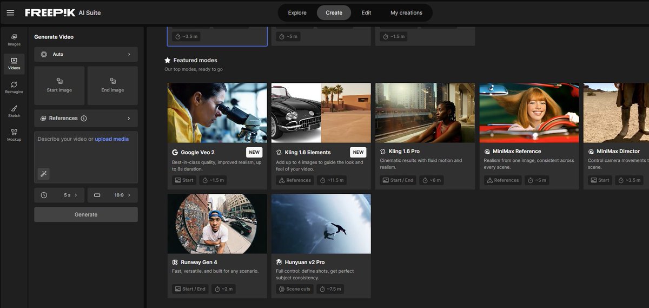Select the Kling 1.6 Pro thumbnail
The width and height of the screenshot is (649, 308).
425,113
